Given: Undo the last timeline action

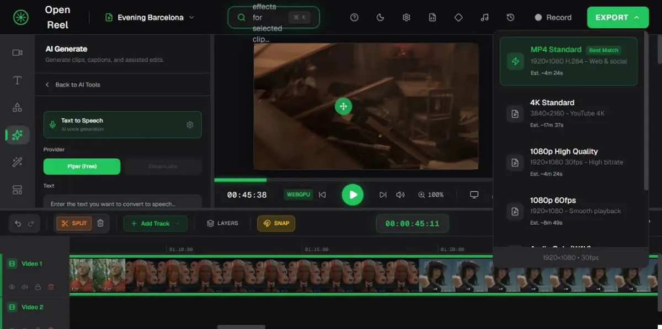Looking at the screenshot, I should [x=18, y=223].
